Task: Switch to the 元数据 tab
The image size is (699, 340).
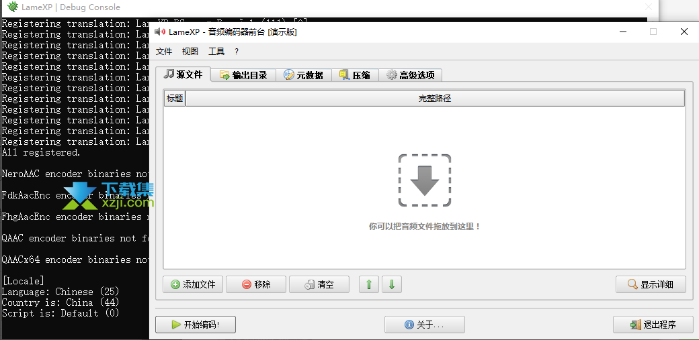Action: (x=304, y=75)
